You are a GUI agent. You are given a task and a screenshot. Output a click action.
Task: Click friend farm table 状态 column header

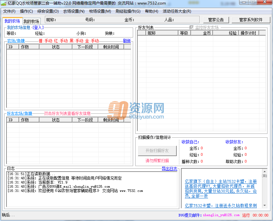[x=56, y=120]
